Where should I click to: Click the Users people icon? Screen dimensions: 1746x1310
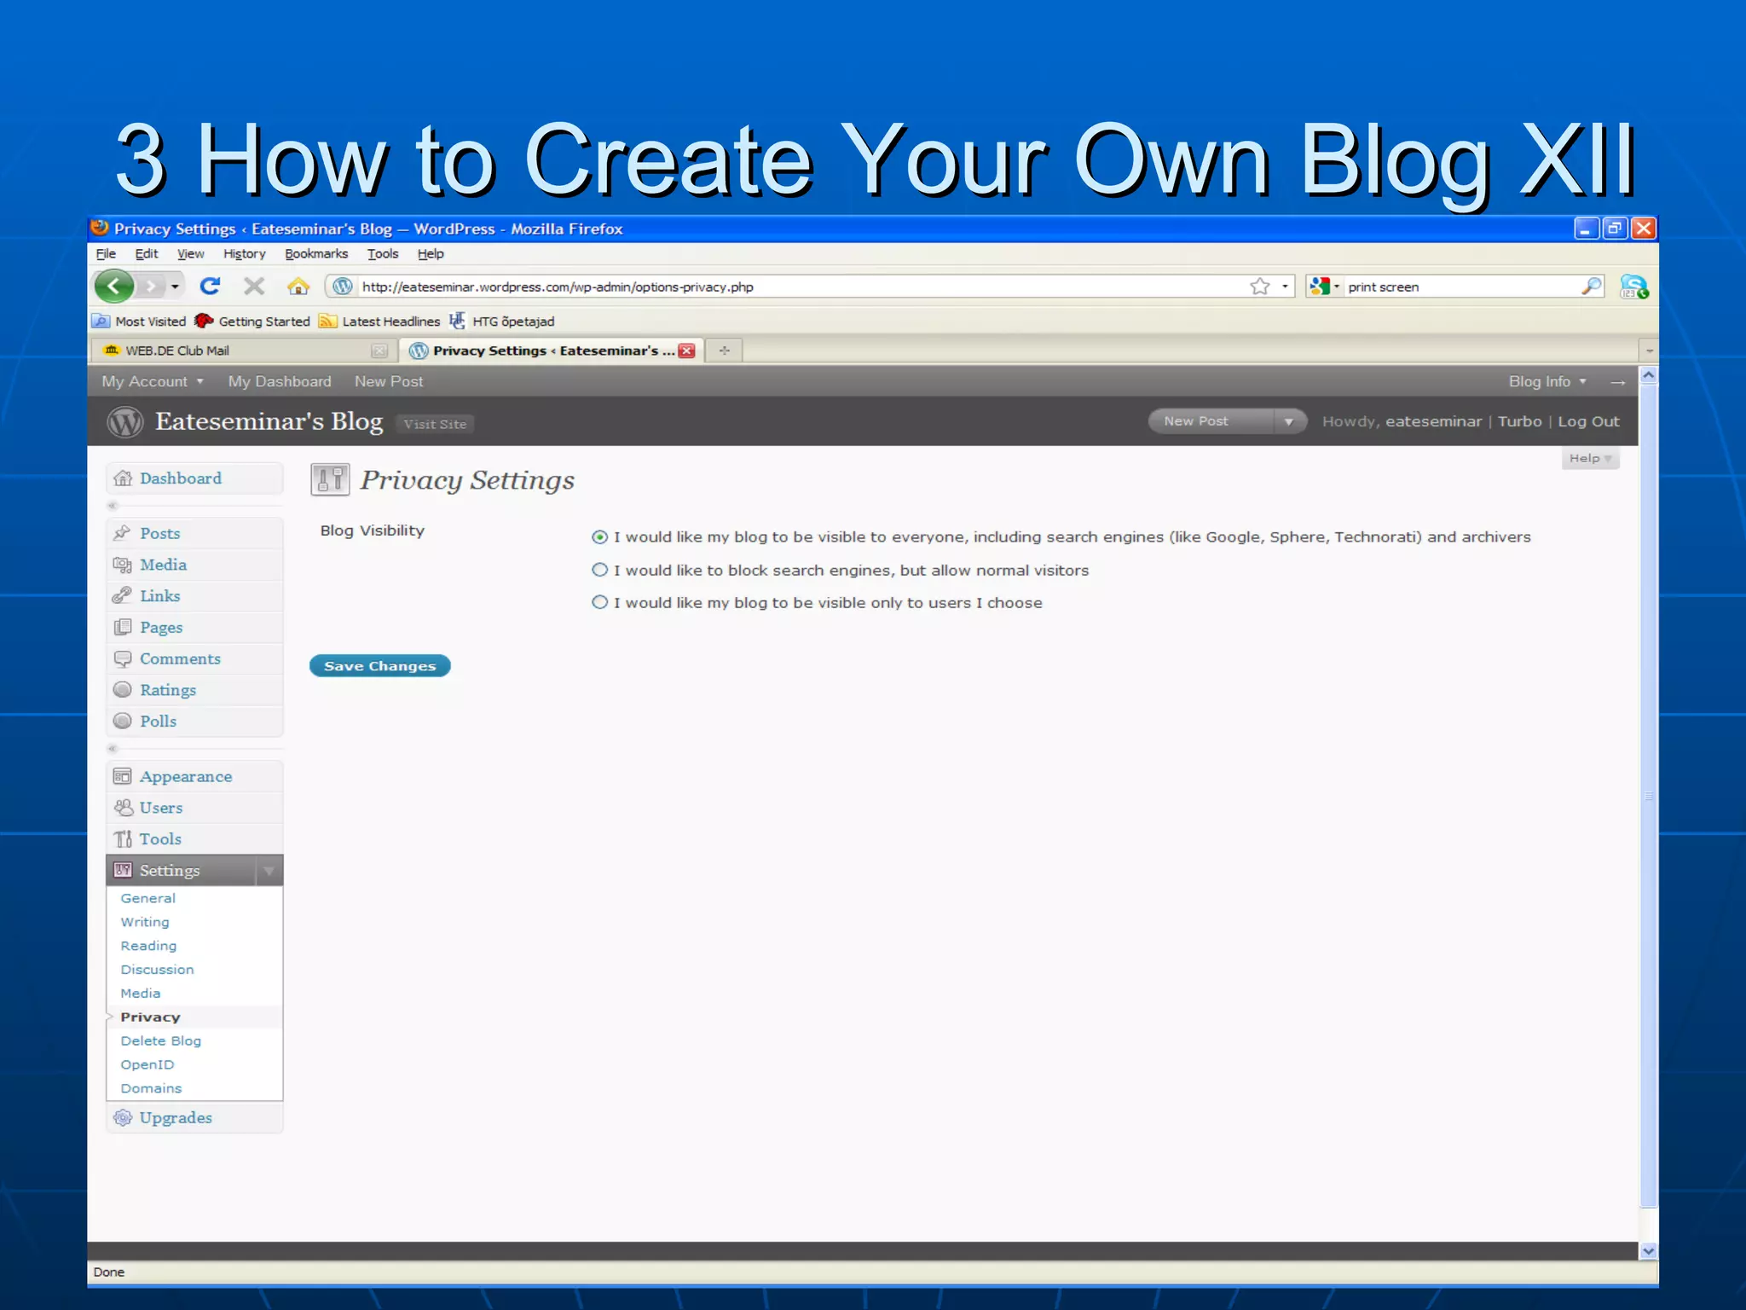(x=123, y=807)
